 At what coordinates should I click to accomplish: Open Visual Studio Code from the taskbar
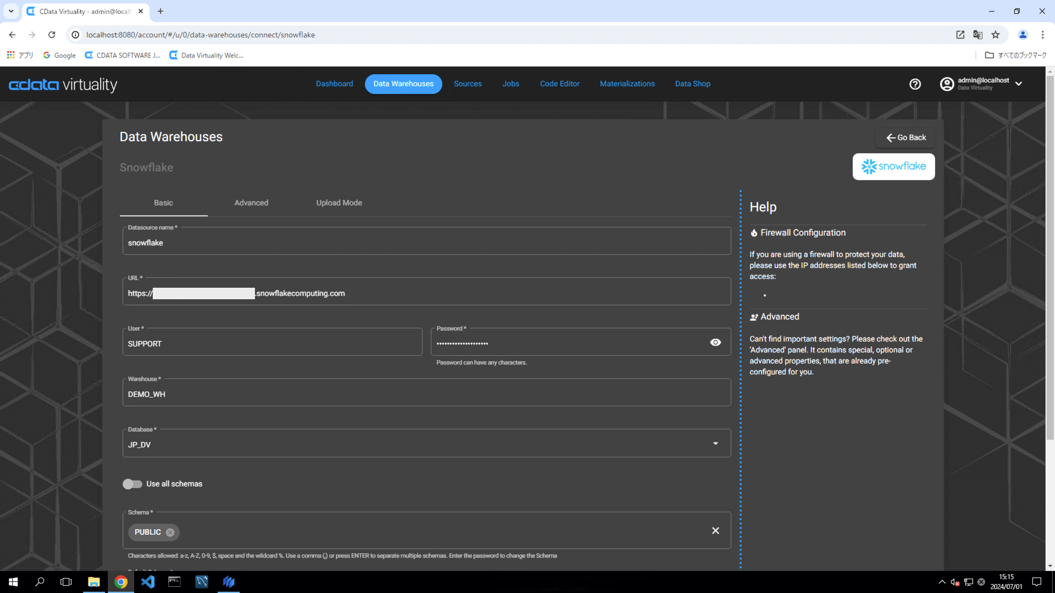point(148,581)
